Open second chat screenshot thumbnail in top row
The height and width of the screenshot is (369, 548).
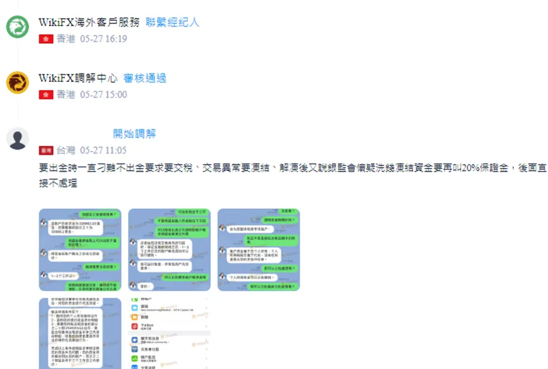pyautogui.click(x=170, y=250)
